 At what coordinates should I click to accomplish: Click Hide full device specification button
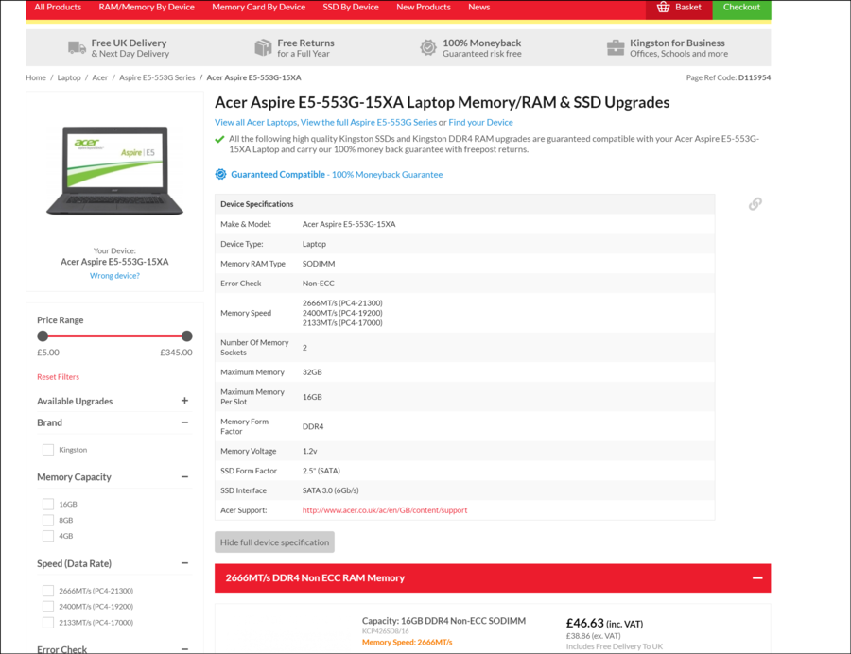click(274, 542)
